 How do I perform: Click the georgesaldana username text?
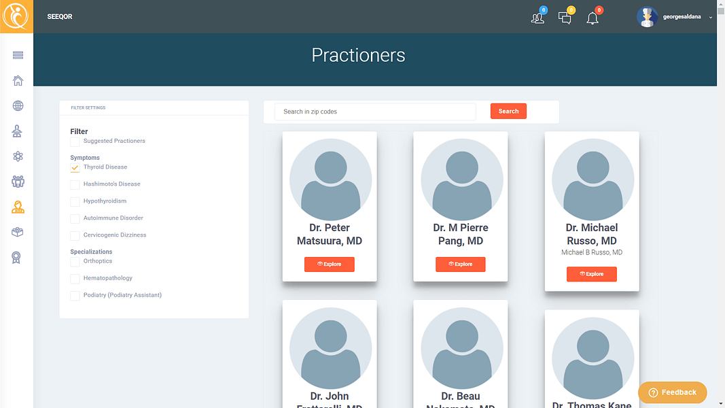[x=682, y=16]
